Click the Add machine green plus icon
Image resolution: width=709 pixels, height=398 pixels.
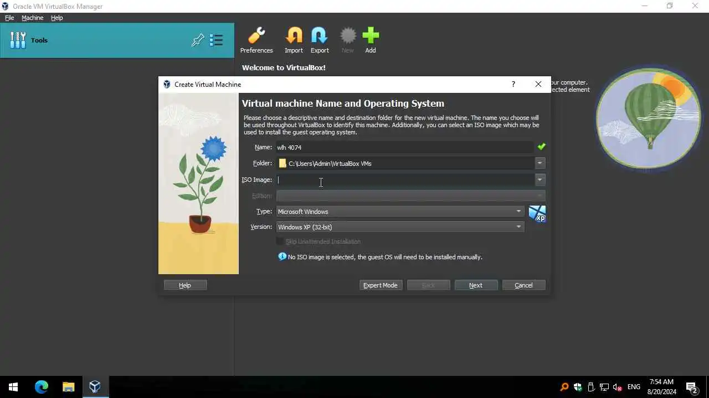click(x=371, y=35)
